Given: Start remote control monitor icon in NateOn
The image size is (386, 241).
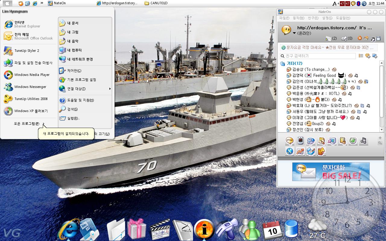Looking at the screenshot, I should (x=332, y=141).
